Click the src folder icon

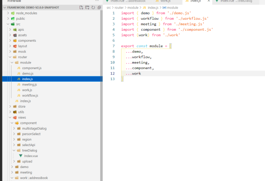12,24
